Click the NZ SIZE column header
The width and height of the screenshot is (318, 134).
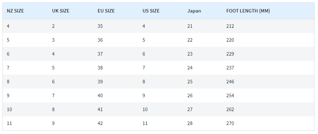click(x=15, y=11)
